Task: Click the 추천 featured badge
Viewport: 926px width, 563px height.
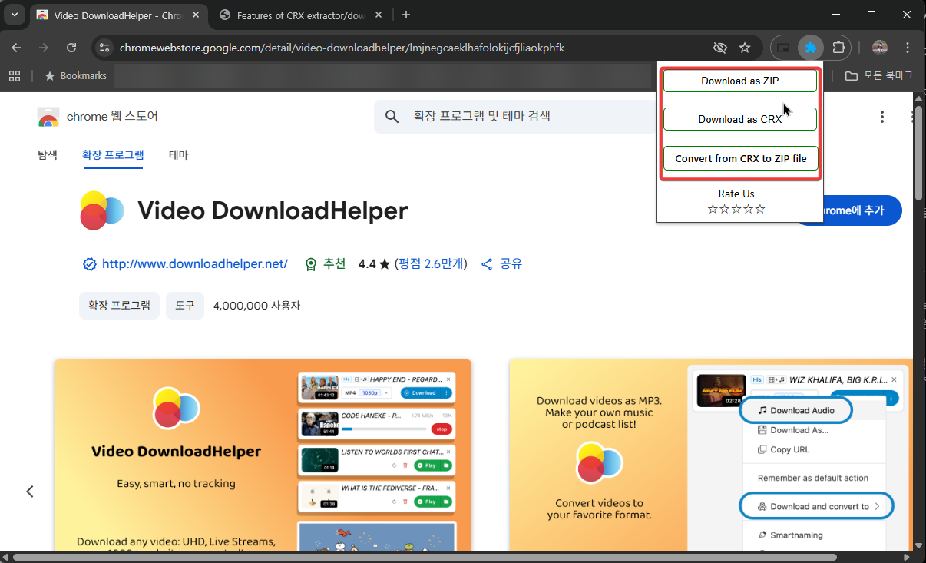Action: click(x=325, y=263)
